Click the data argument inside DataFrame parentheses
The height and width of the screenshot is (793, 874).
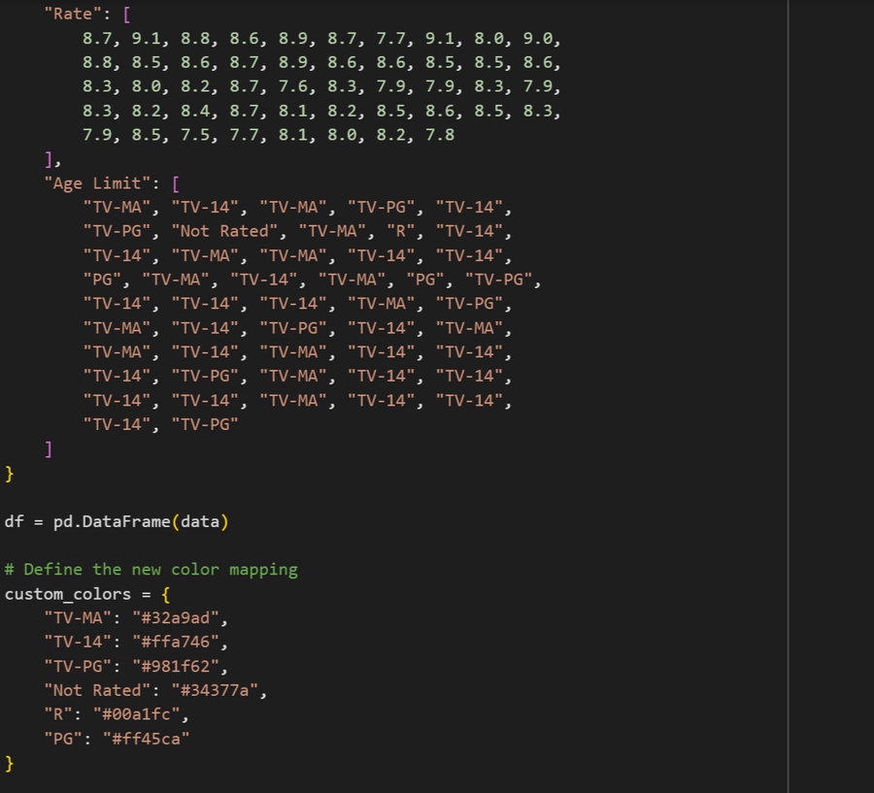point(200,521)
